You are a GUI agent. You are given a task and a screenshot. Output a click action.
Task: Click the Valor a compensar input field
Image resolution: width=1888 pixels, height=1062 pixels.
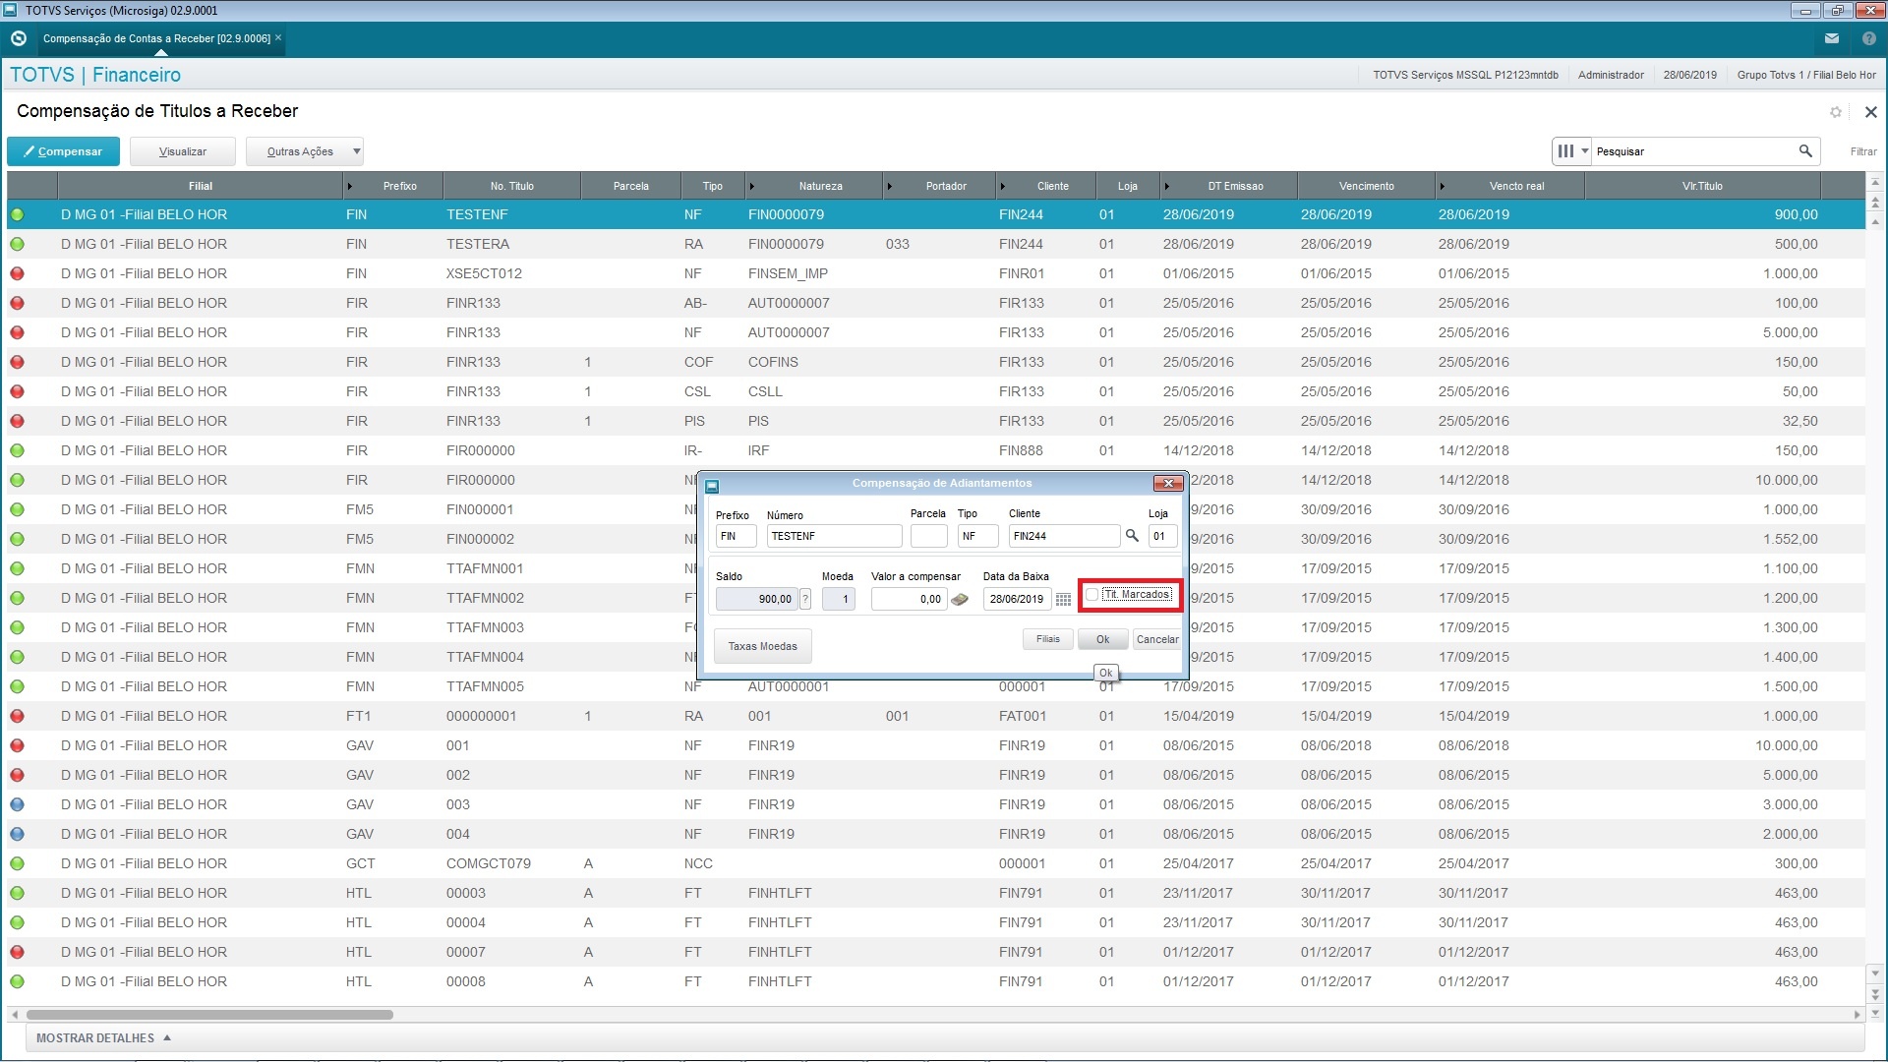click(x=908, y=599)
